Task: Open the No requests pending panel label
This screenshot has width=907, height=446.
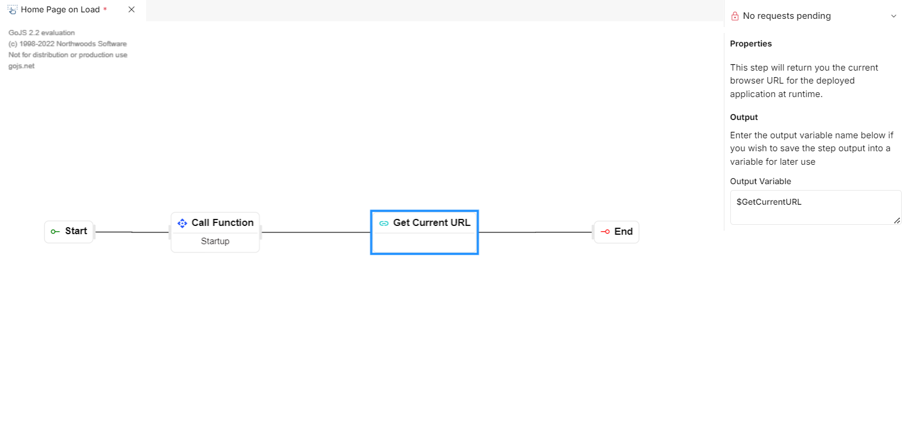Action: pos(787,16)
